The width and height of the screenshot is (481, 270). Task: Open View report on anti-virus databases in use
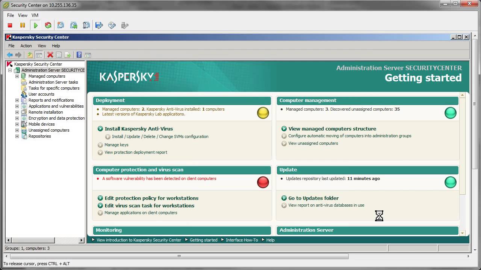pos(326,205)
